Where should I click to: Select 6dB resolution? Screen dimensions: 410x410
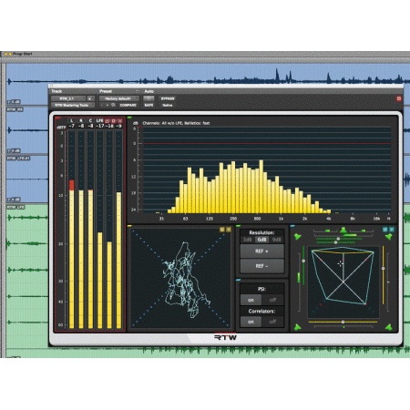point(261,240)
